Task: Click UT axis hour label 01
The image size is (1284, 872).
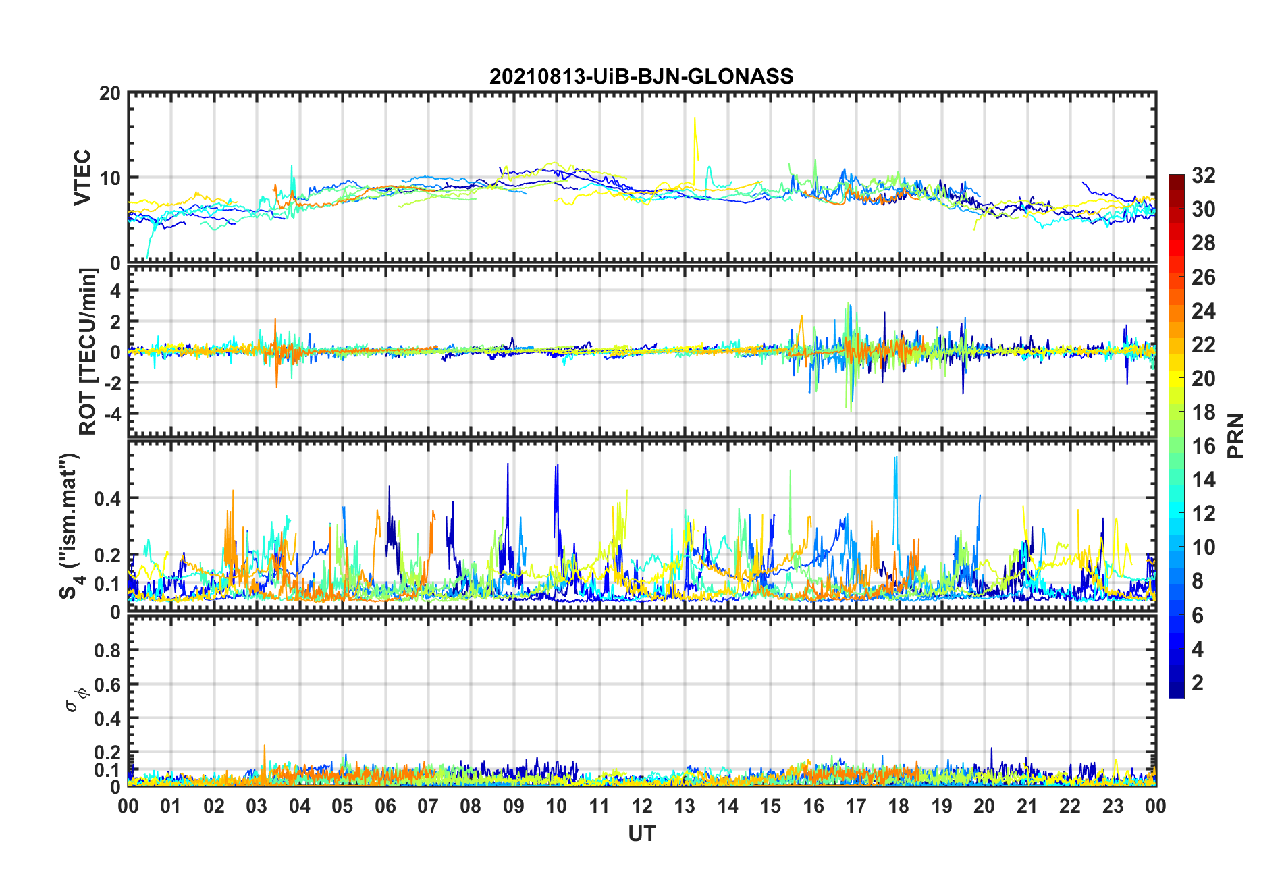Action: (171, 806)
